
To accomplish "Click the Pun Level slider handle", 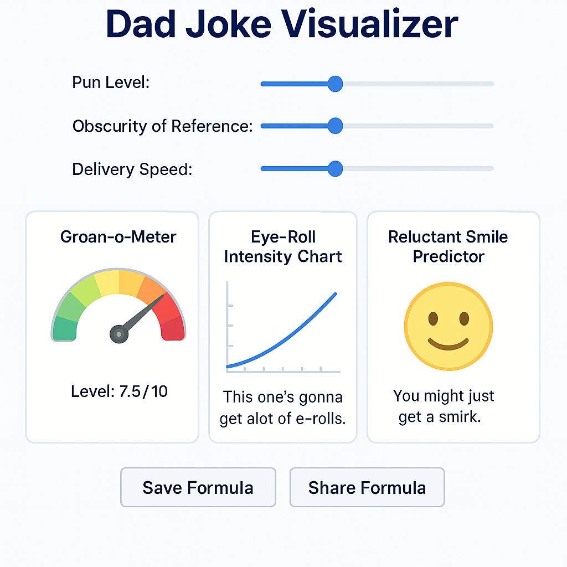I will pyautogui.click(x=335, y=84).
